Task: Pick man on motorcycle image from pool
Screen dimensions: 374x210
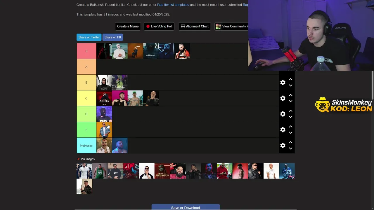Action: pyautogui.click(x=287, y=171)
